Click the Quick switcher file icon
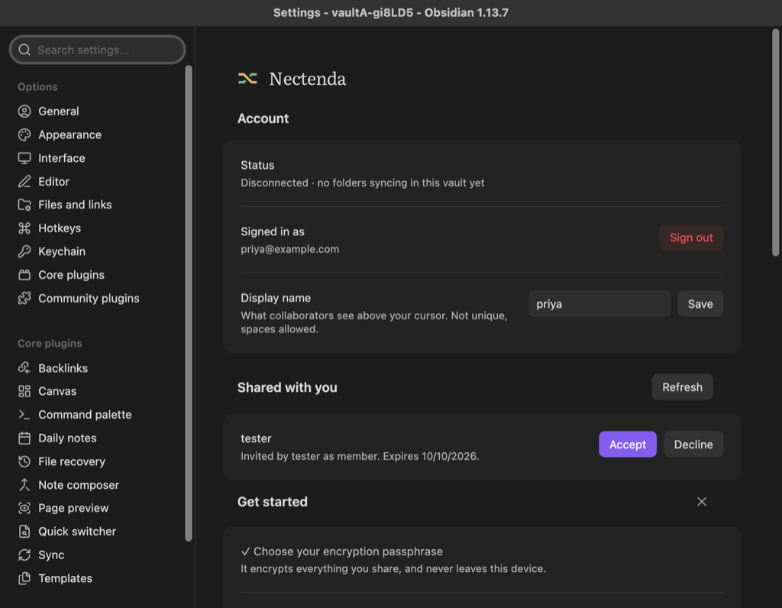 (24, 532)
